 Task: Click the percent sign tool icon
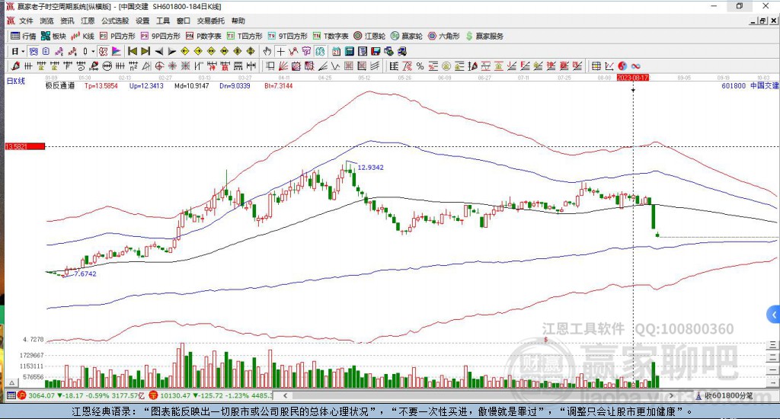tap(420, 66)
